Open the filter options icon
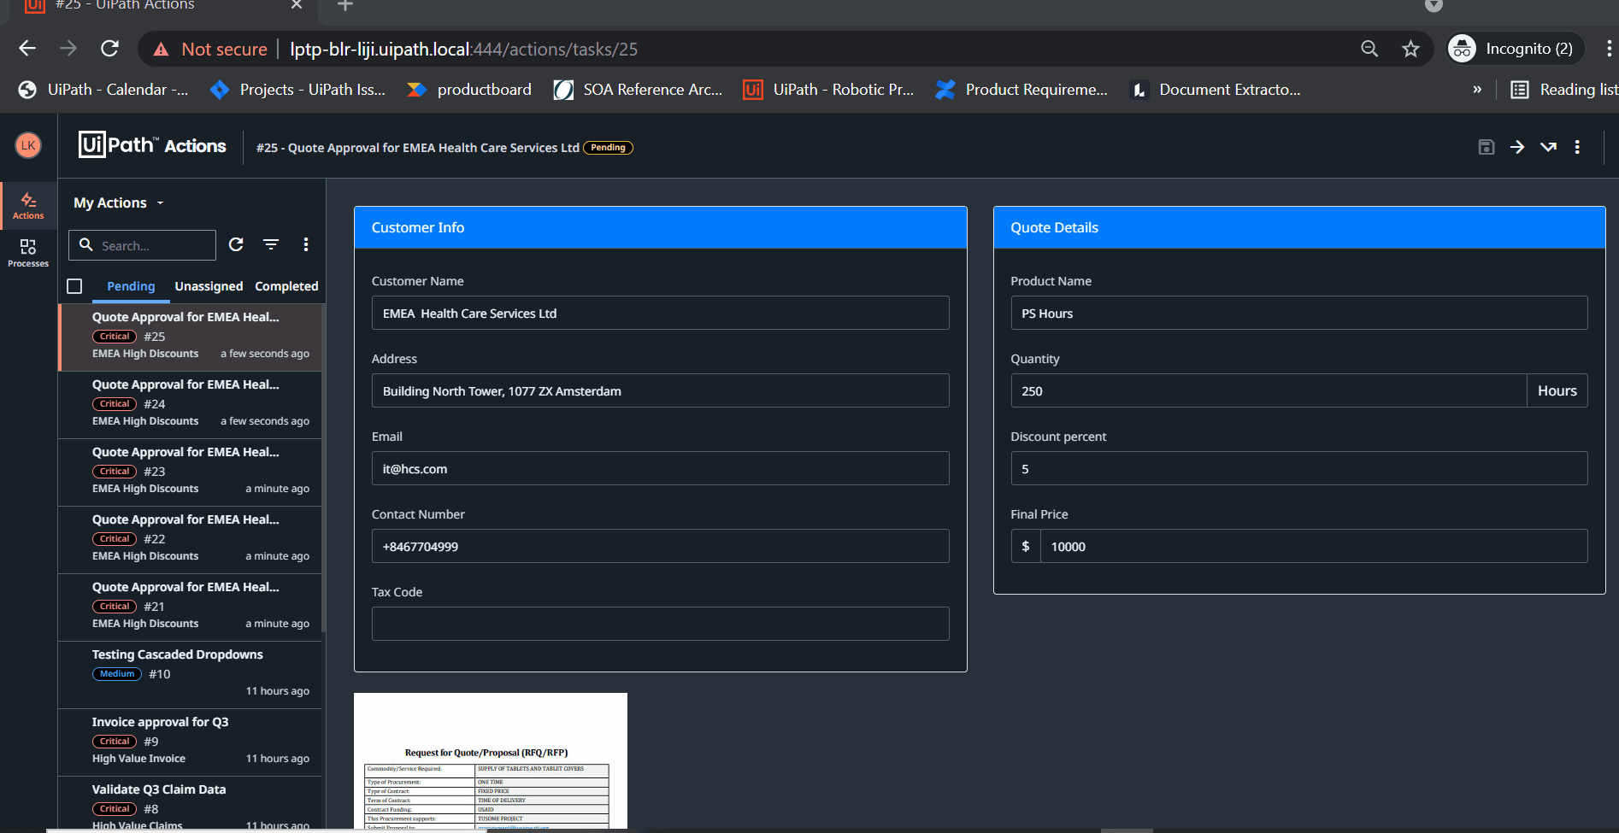The width and height of the screenshot is (1619, 833). pyautogui.click(x=271, y=244)
